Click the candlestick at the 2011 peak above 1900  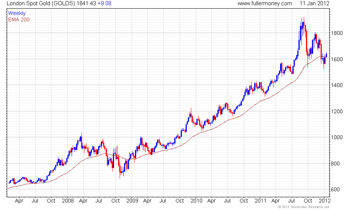pyautogui.click(x=304, y=25)
